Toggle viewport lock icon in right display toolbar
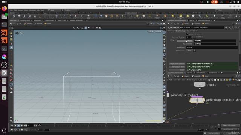 (x=164, y=39)
